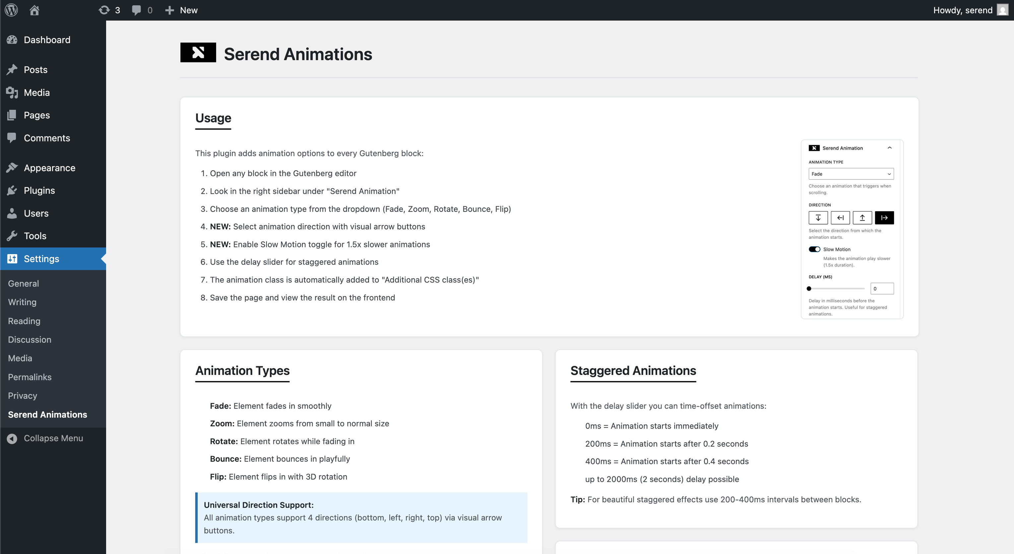Toggle the Slow Motion switch

[x=814, y=249]
